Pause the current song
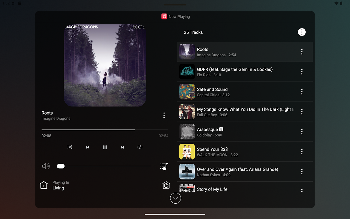 pos(105,147)
